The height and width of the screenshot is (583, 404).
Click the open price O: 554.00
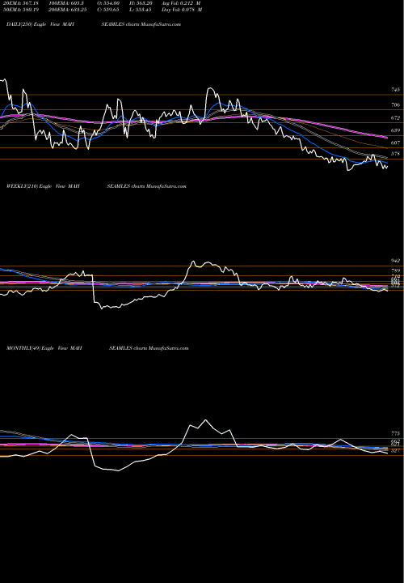109,3
